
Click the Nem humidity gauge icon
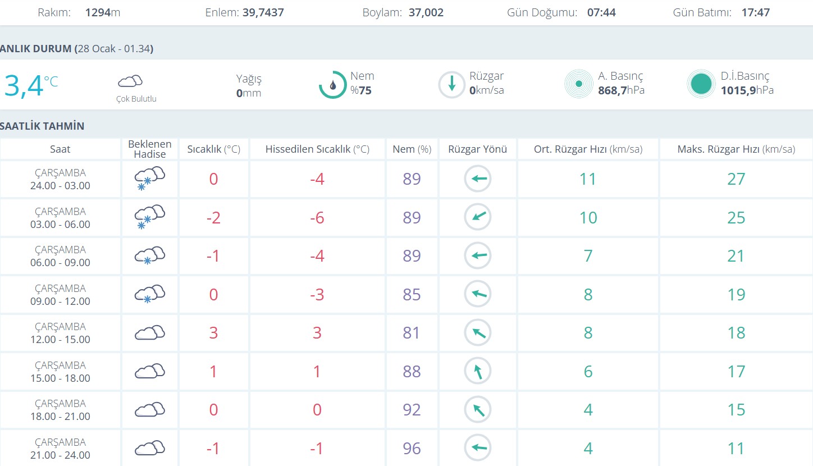[332, 85]
